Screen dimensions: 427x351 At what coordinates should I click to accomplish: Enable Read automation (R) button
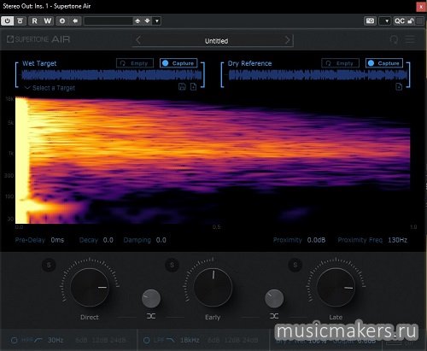point(34,20)
